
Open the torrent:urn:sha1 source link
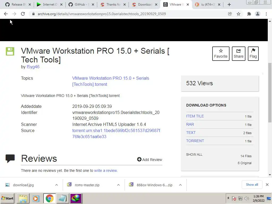[116, 134]
